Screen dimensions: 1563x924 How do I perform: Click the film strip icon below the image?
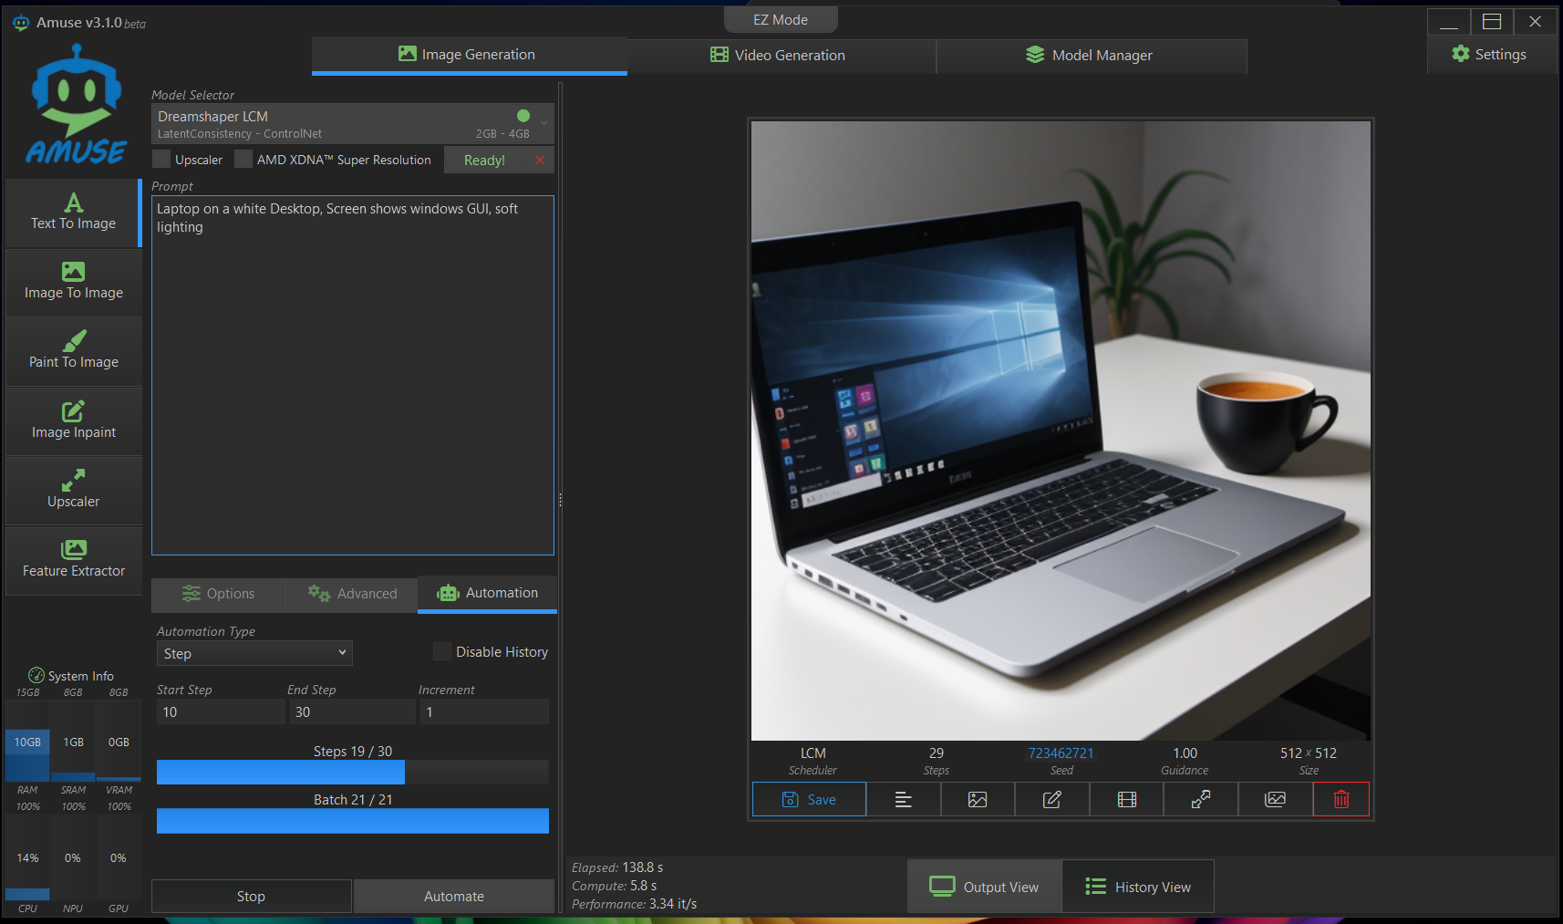[1126, 800]
